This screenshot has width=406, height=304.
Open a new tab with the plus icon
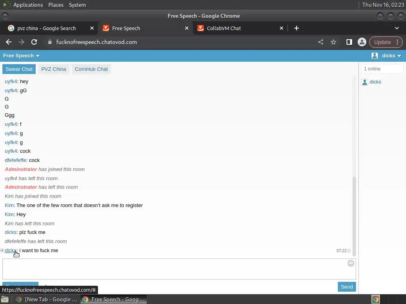[x=297, y=28]
